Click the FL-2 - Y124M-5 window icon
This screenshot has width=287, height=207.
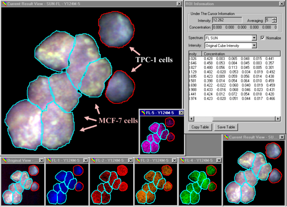tap(92, 160)
